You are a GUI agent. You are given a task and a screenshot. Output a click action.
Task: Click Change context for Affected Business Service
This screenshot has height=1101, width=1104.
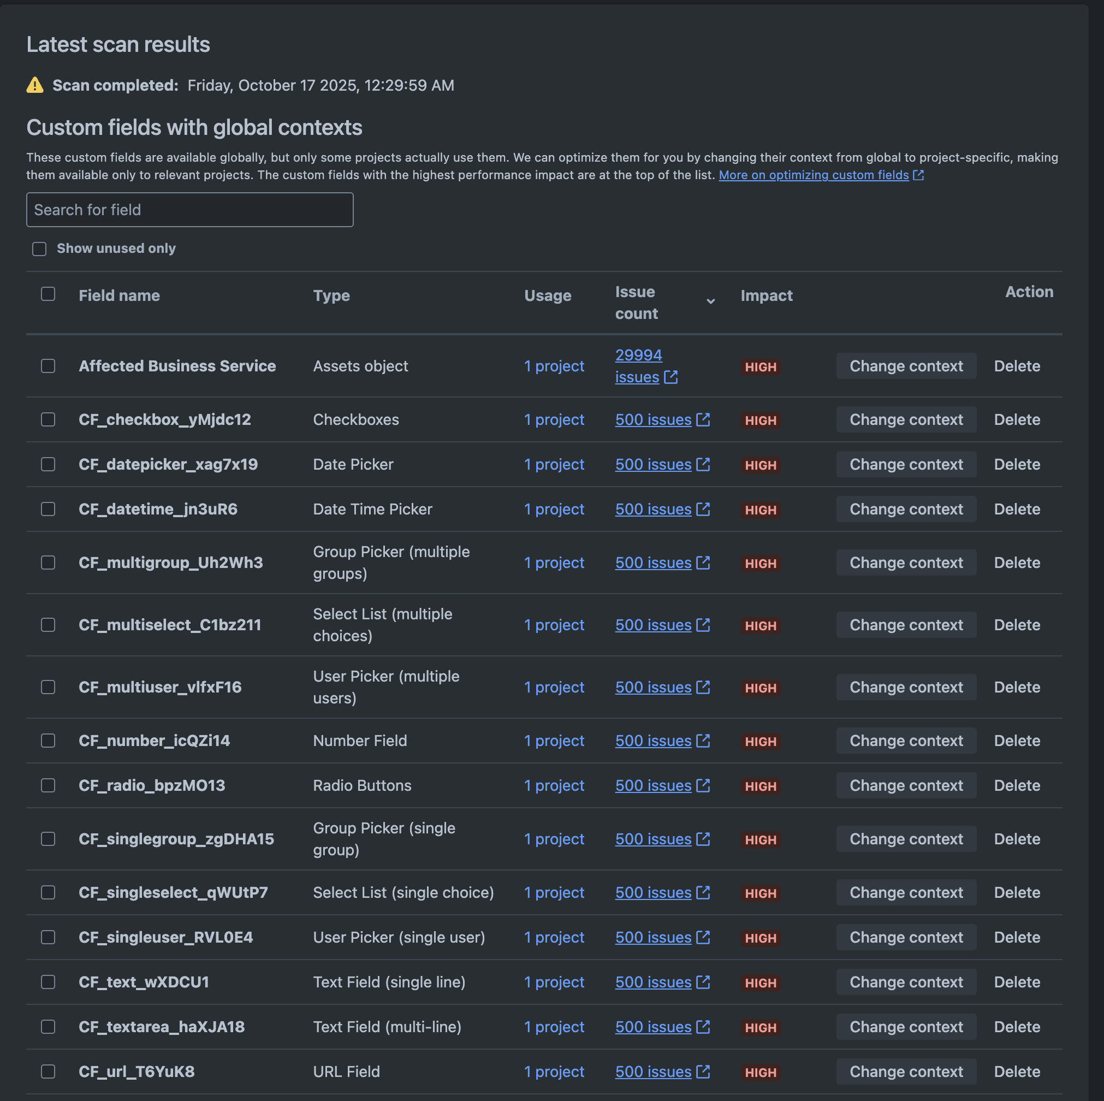(x=906, y=366)
